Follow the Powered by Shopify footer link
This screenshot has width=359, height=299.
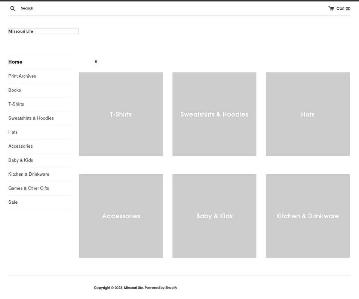pos(161,288)
